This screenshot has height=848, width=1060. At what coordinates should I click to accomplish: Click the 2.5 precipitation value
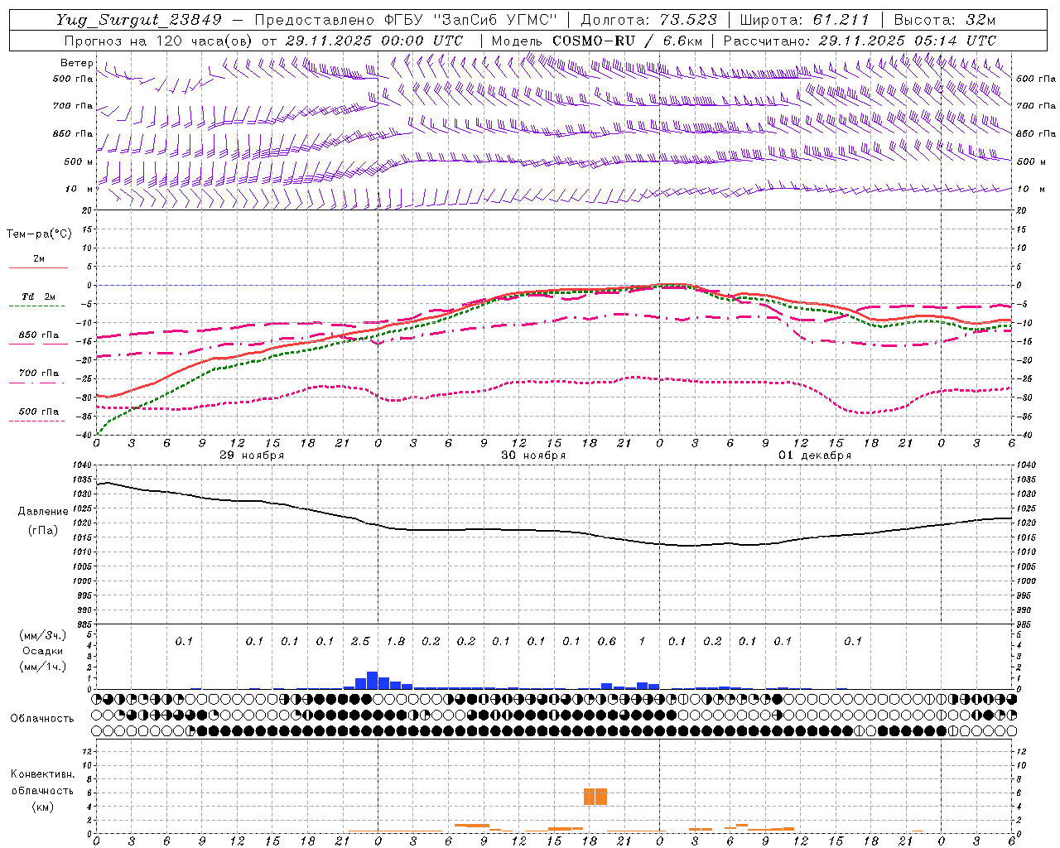point(360,642)
